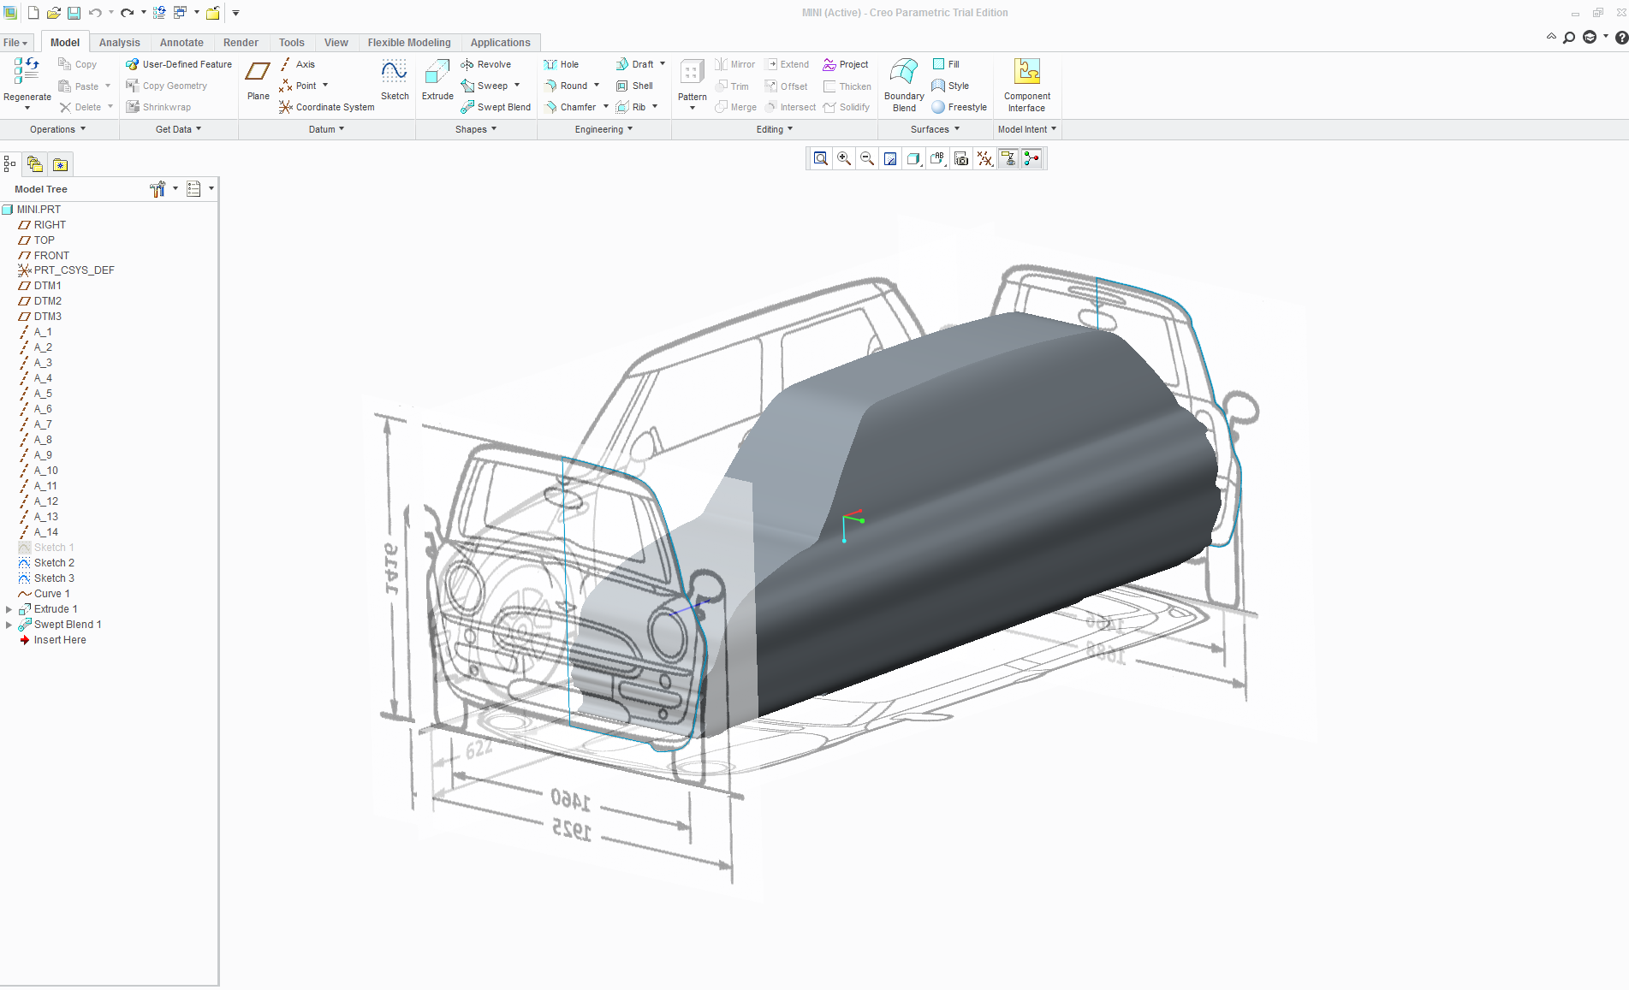This screenshot has width=1629, height=990.
Task: Choose the Boundary Blend tool
Action: click(x=904, y=85)
